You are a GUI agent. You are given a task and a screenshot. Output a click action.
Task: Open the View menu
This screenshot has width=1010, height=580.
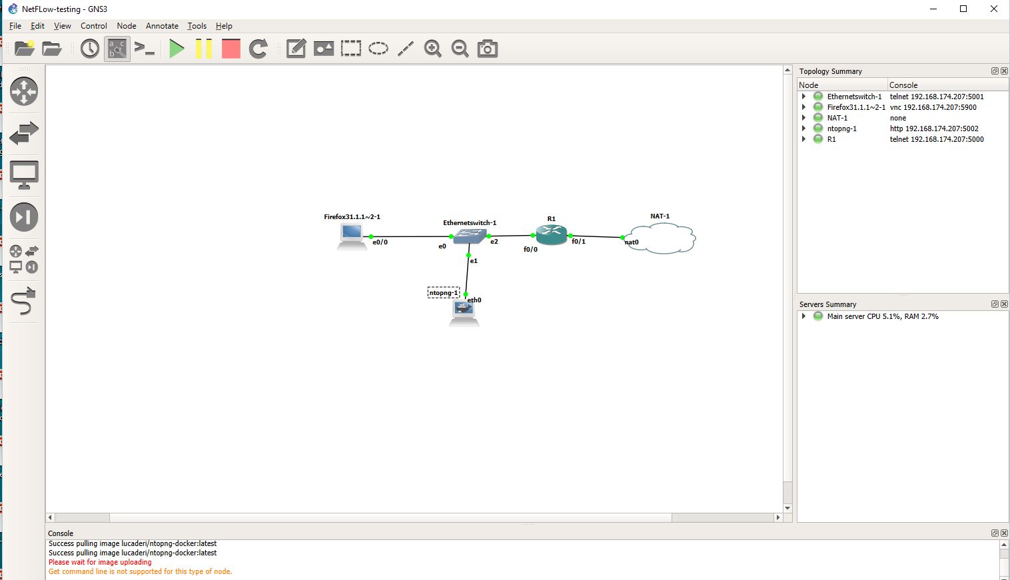63,26
